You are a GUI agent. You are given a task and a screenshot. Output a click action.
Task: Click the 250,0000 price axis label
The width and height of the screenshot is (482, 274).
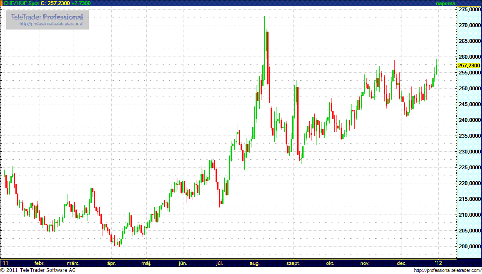[x=469, y=89]
